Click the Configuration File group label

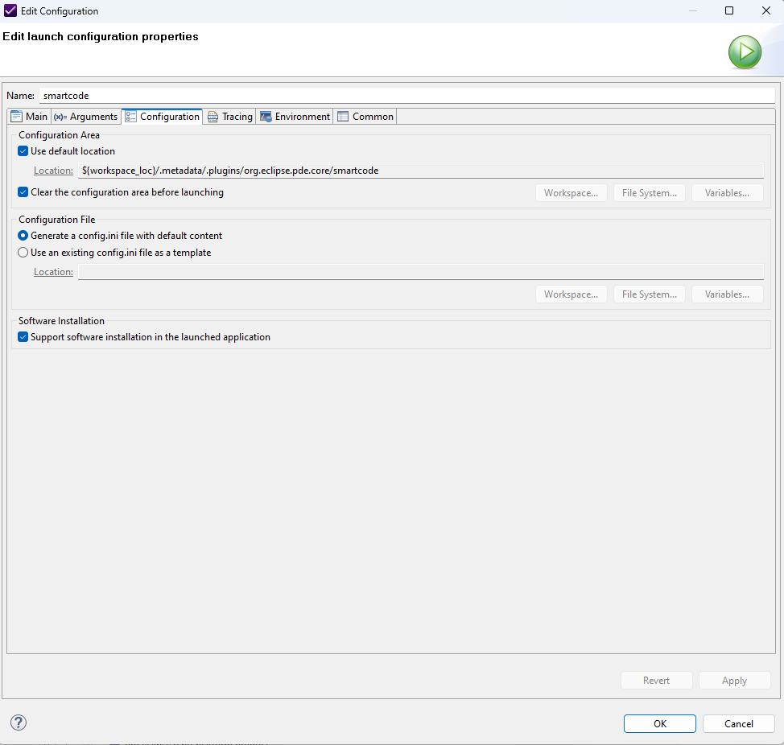click(x=57, y=220)
